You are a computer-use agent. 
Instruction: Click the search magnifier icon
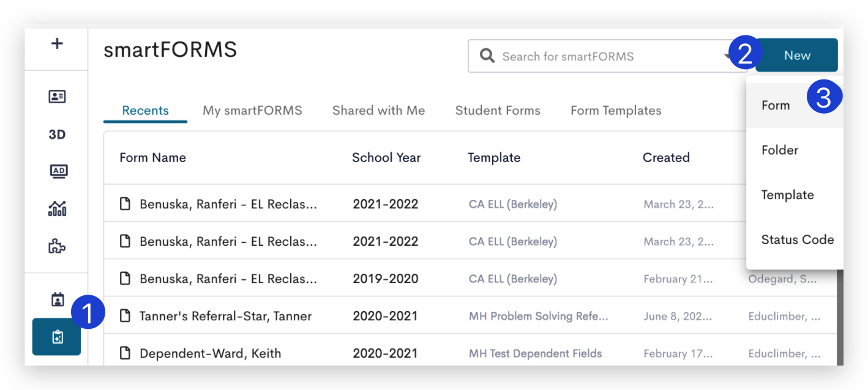click(487, 56)
